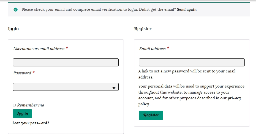Image resolution: width=256 pixels, height=138 pixels.
Task: Click the Register form 'Email address' label
Action: 152,49
